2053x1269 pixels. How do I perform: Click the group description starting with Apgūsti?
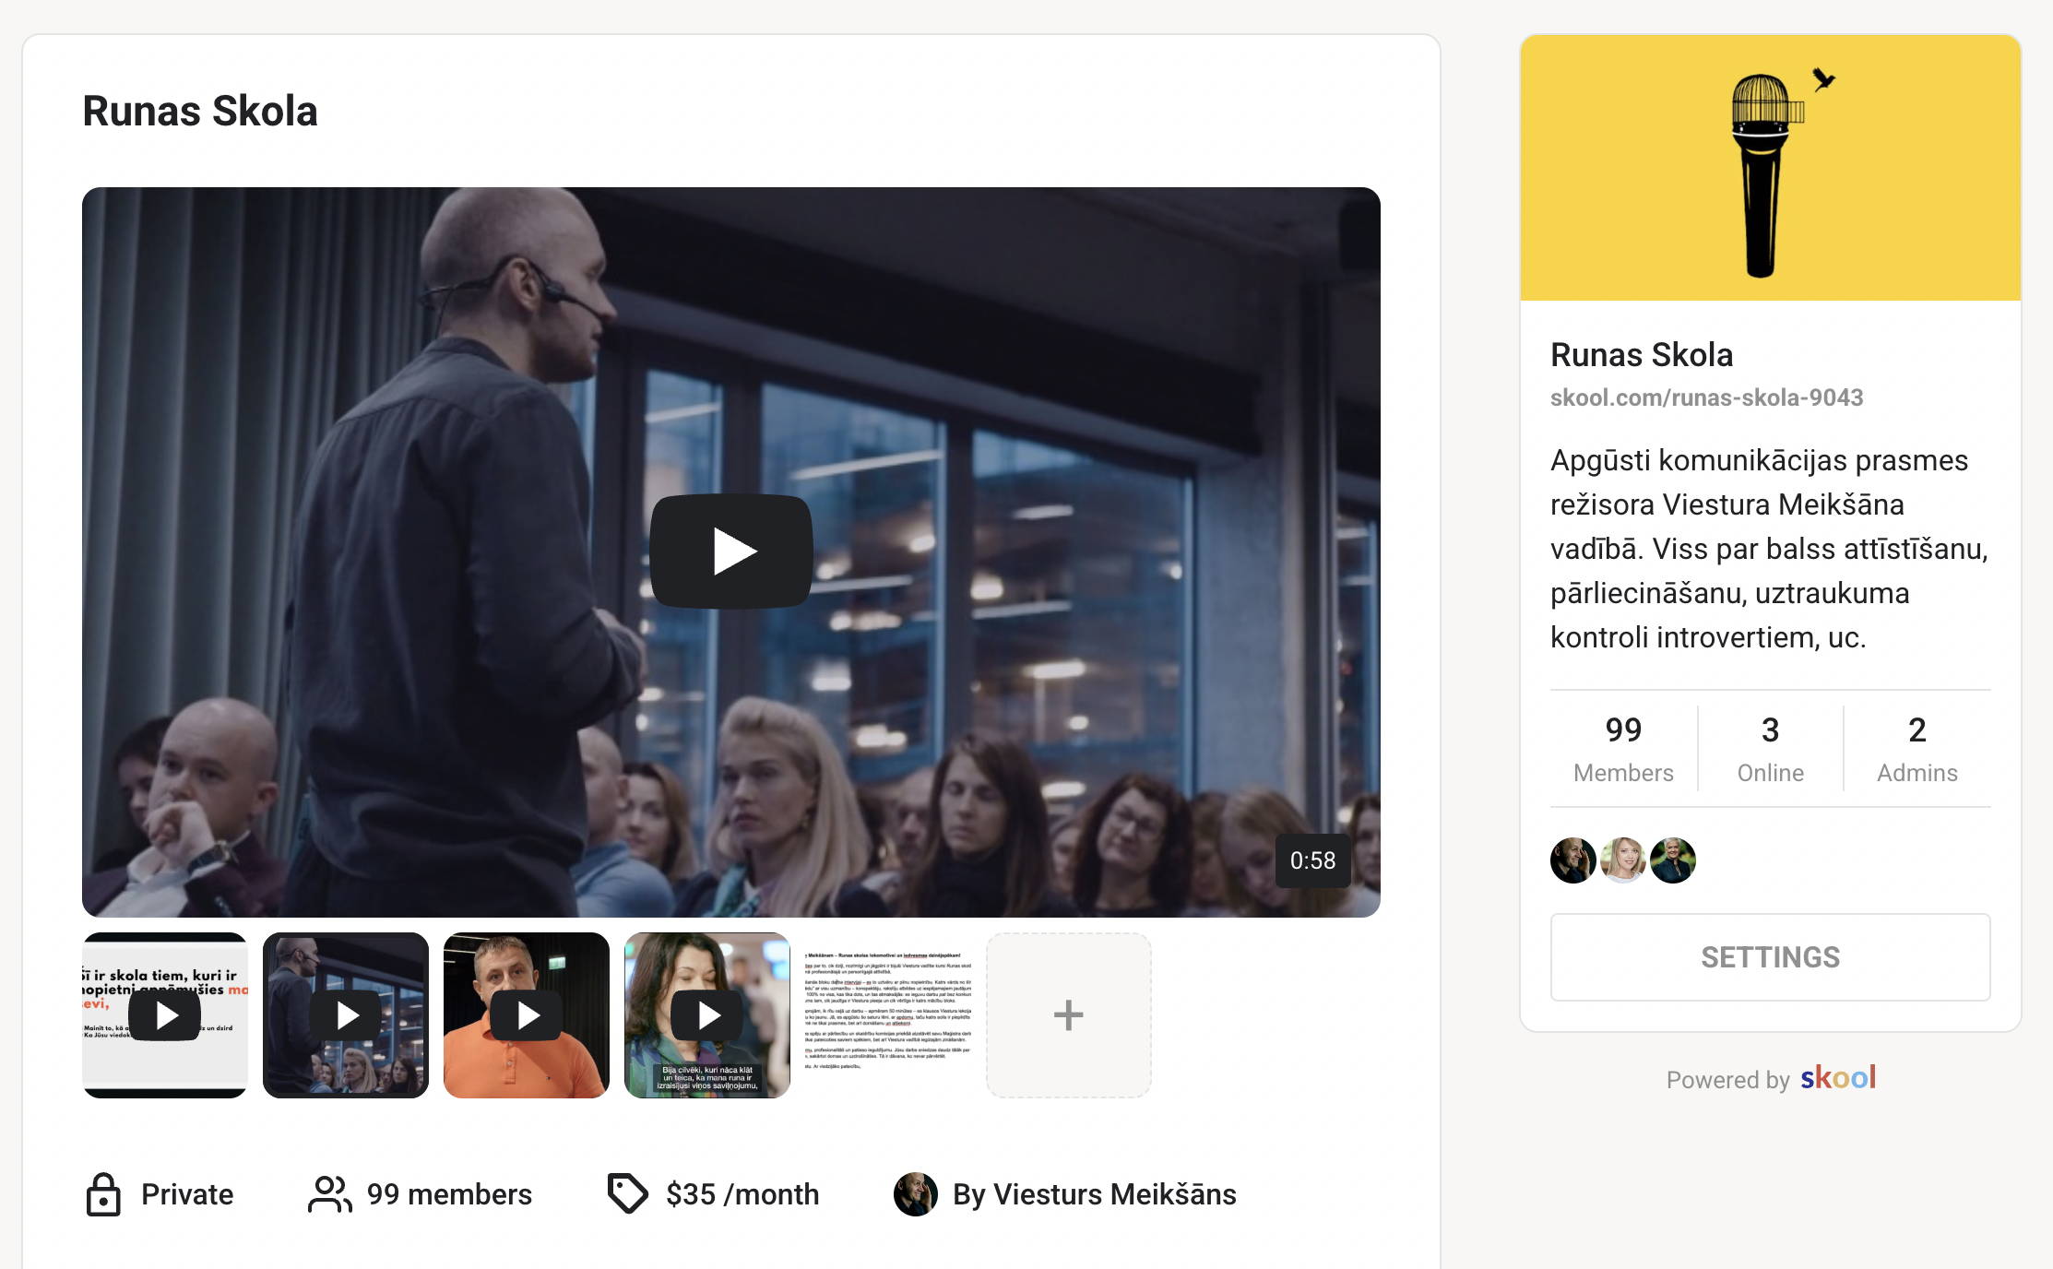1769,549
